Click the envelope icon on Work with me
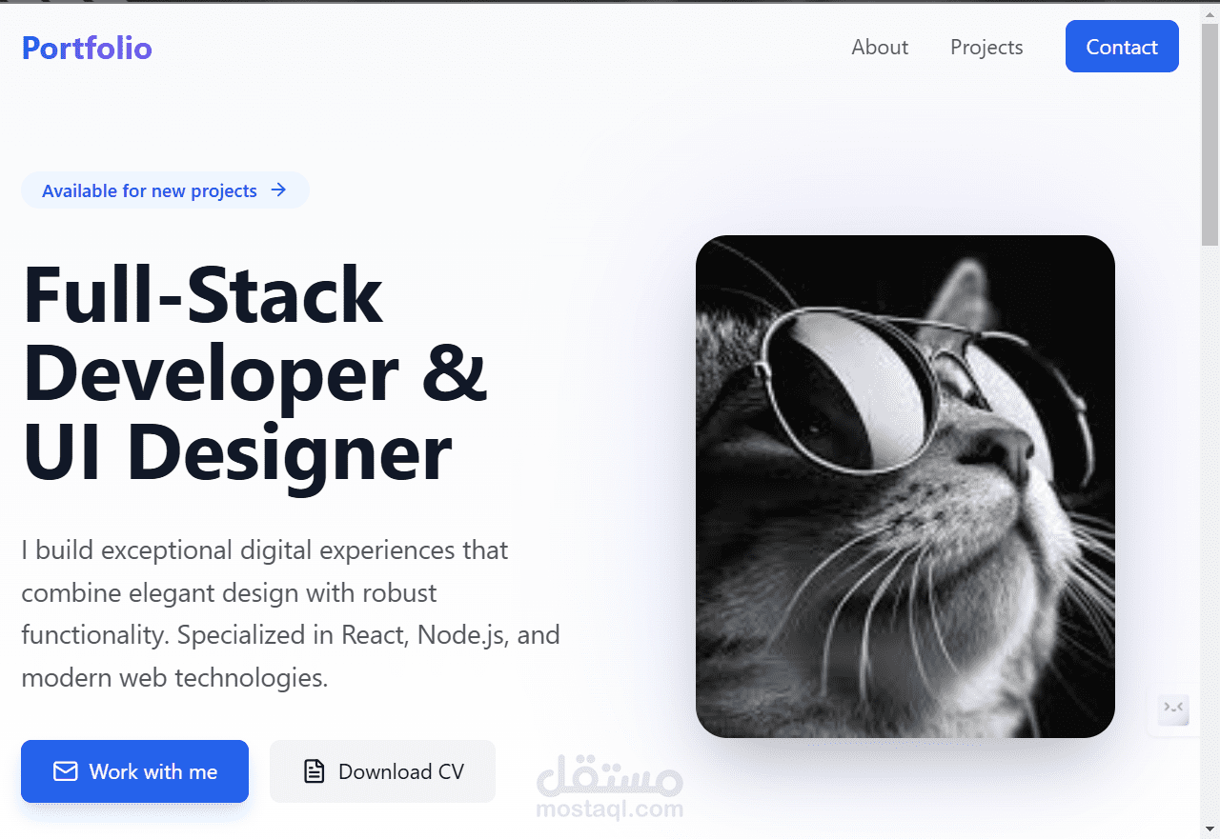The width and height of the screenshot is (1220, 839). tap(66, 771)
